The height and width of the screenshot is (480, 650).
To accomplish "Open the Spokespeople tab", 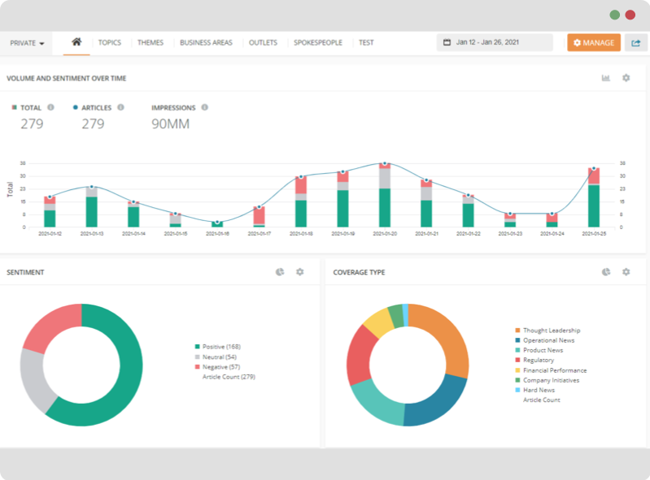I will pos(318,43).
